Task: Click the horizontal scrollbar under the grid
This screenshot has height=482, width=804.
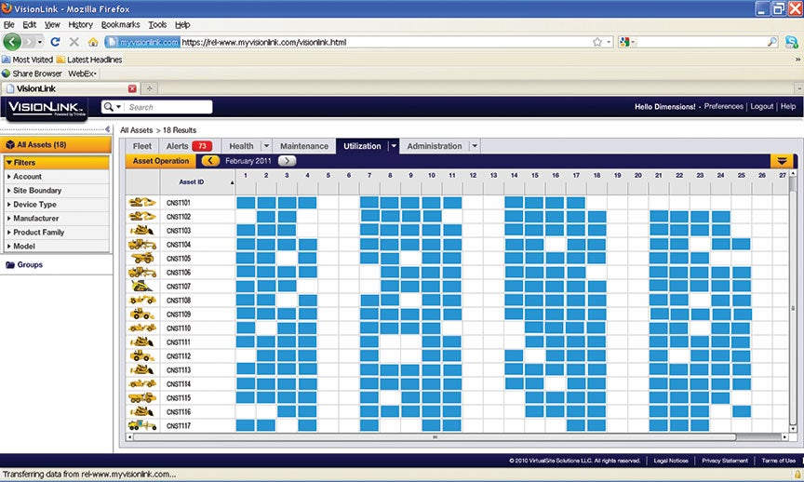Action: coord(434,437)
